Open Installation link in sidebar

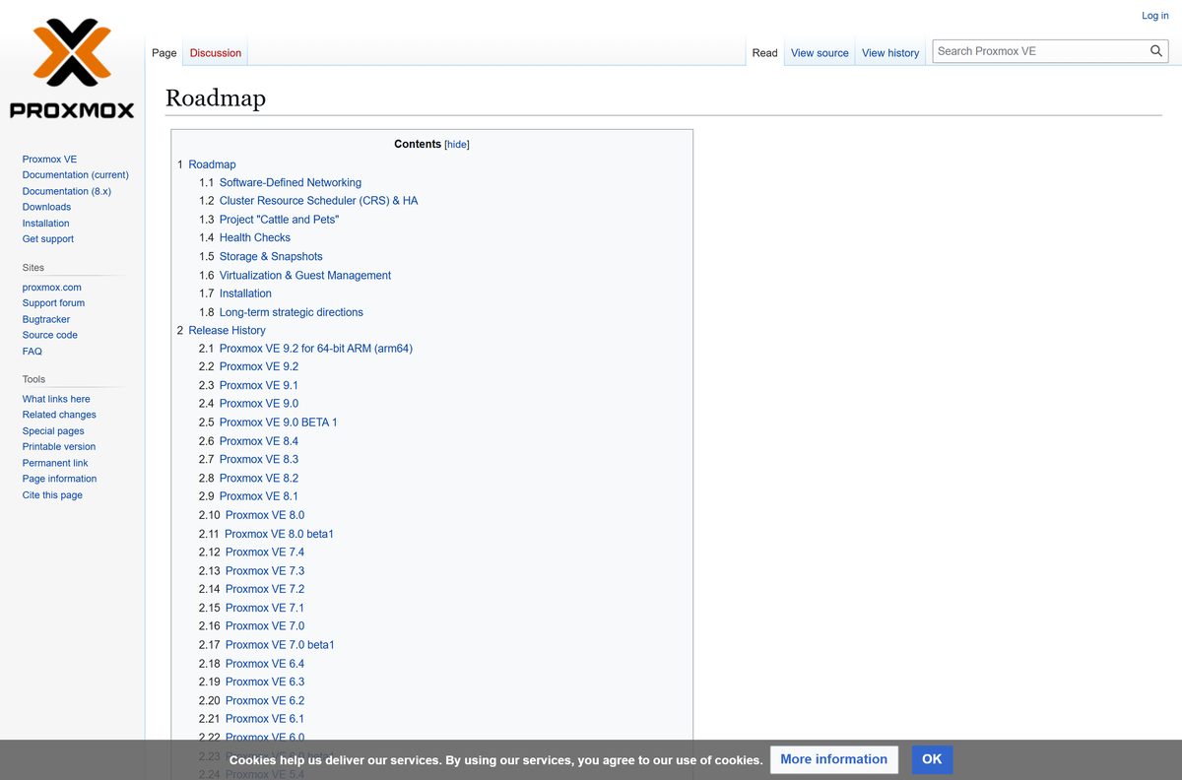coord(46,224)
